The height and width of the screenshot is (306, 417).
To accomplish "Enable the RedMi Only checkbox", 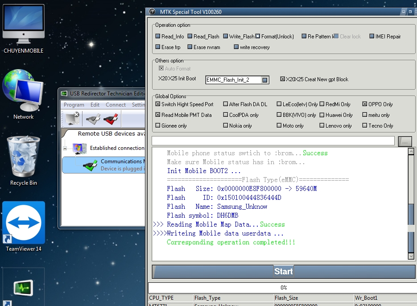I will tap(322, 104).
